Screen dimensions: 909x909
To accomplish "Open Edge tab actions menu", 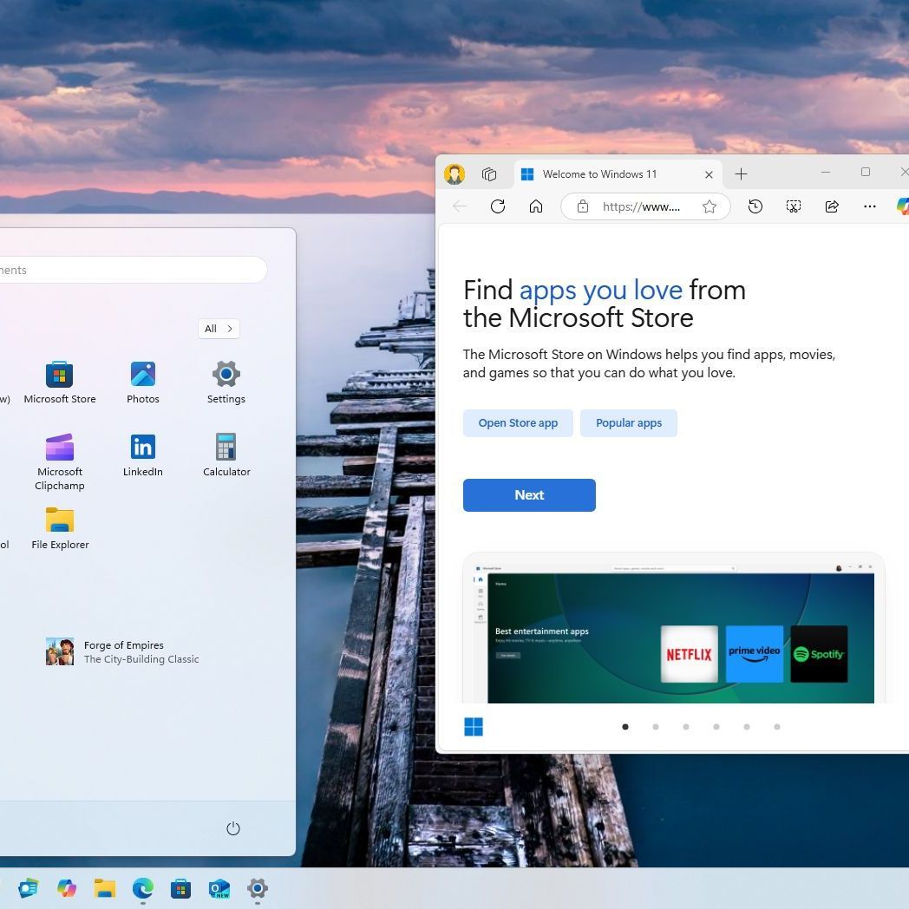I will click(489, 174).
